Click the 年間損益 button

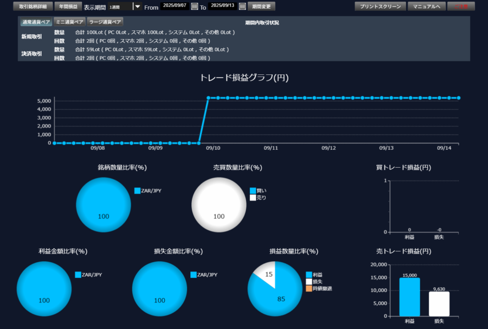click(x=68, y=7)
